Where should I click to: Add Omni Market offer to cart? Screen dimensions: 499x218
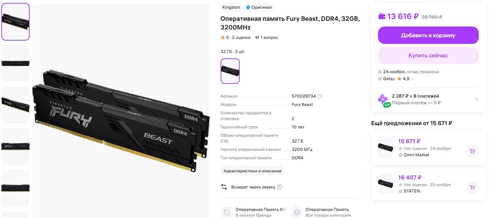point(472,151)
